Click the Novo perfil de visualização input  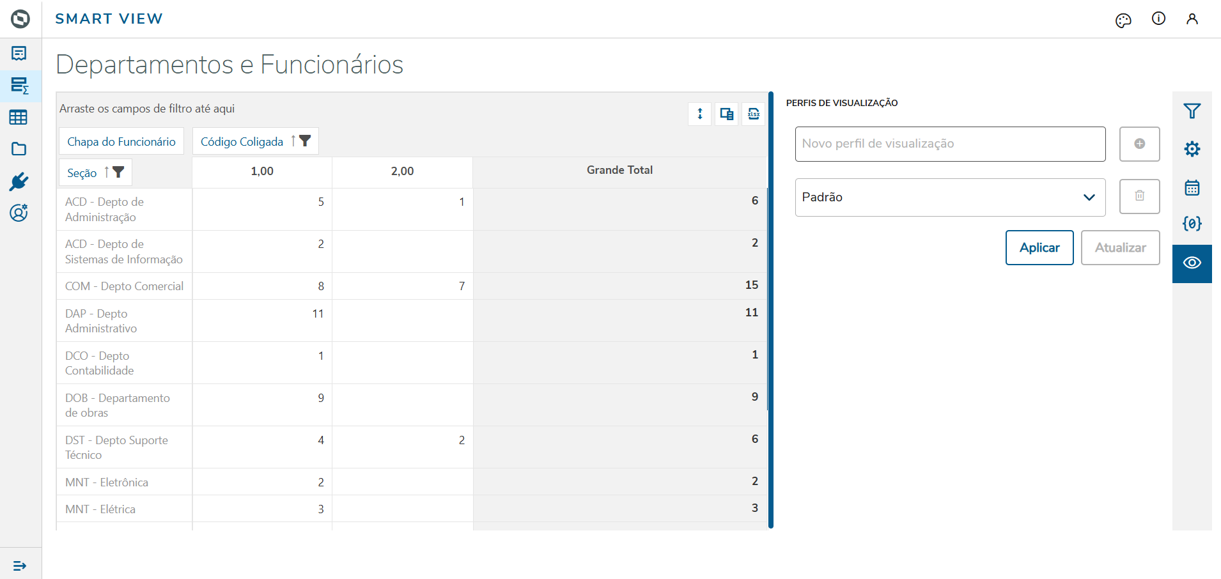point(951,144)
